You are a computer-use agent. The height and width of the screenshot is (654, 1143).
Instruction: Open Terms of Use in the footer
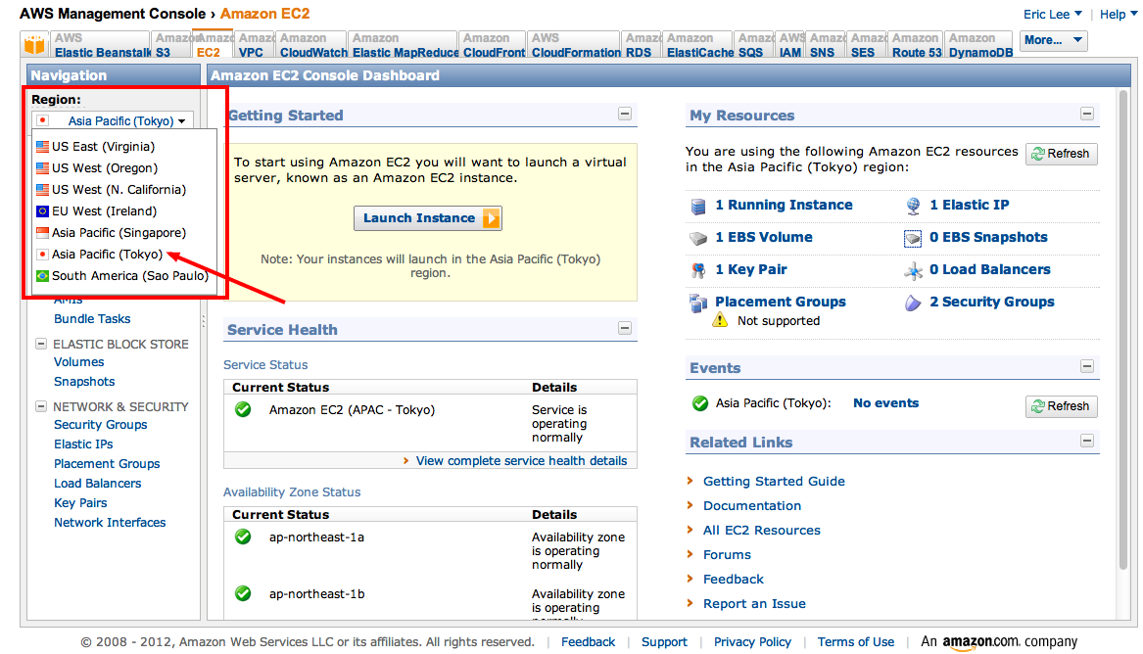856,641
